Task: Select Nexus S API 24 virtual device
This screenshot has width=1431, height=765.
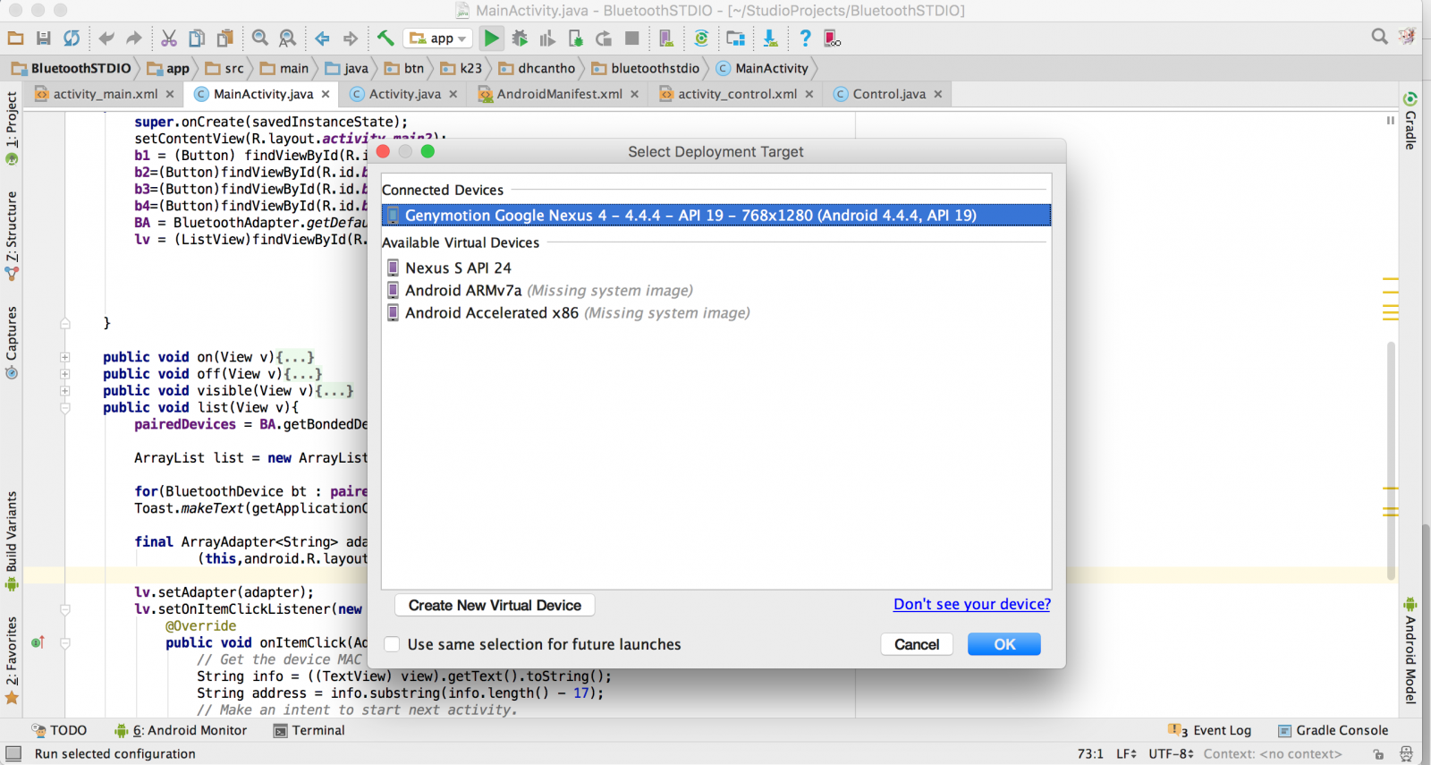Action: tap(715, 268)
